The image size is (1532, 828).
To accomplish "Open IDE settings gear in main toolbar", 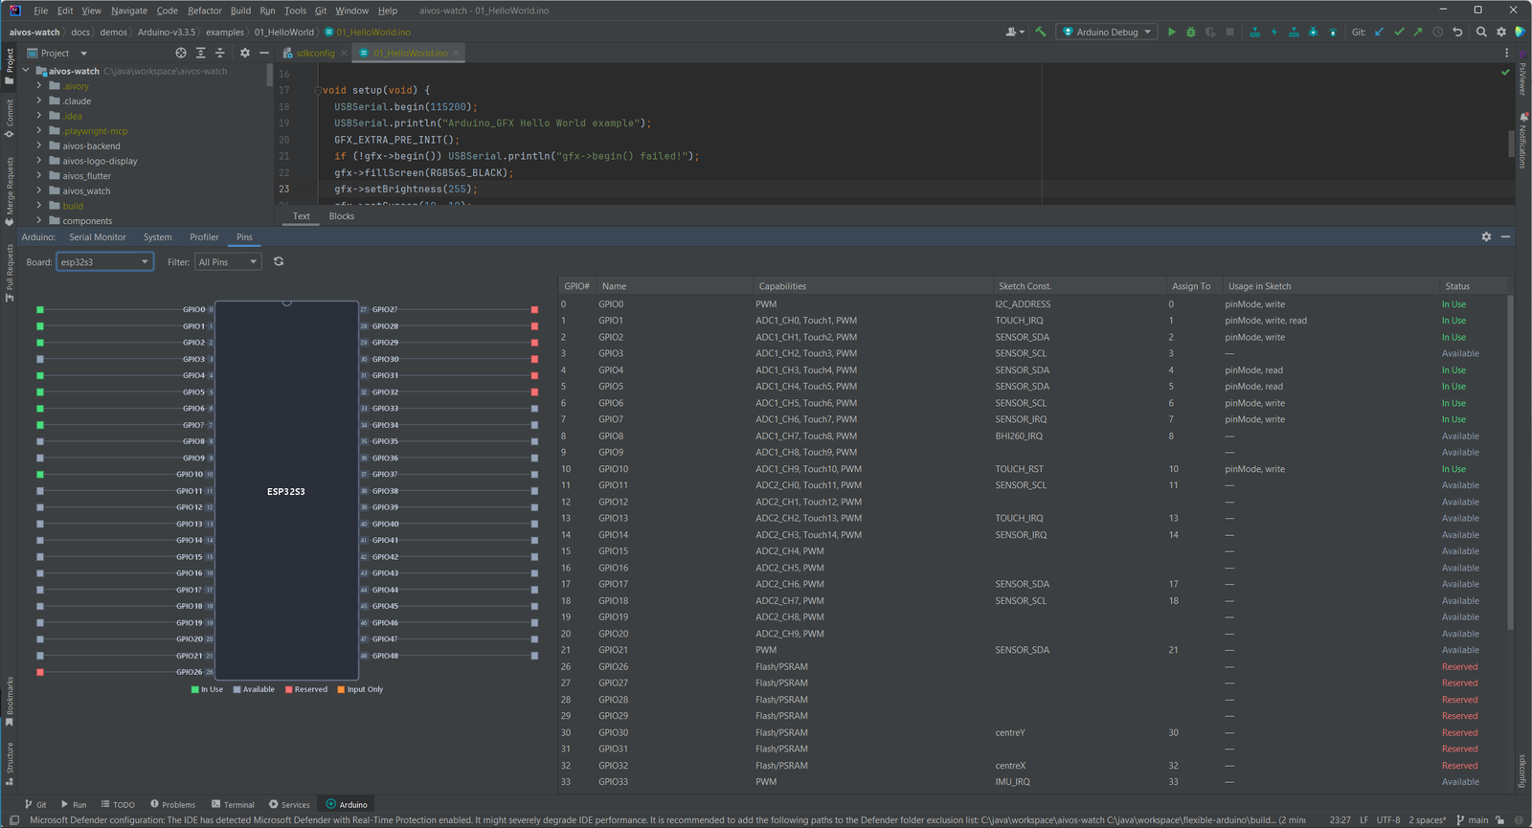I will pos(1501,32).
